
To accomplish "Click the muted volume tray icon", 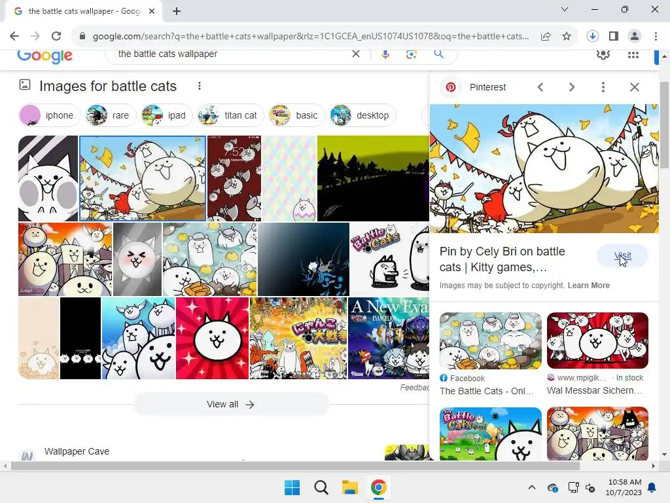I will (x=590, y=487).
